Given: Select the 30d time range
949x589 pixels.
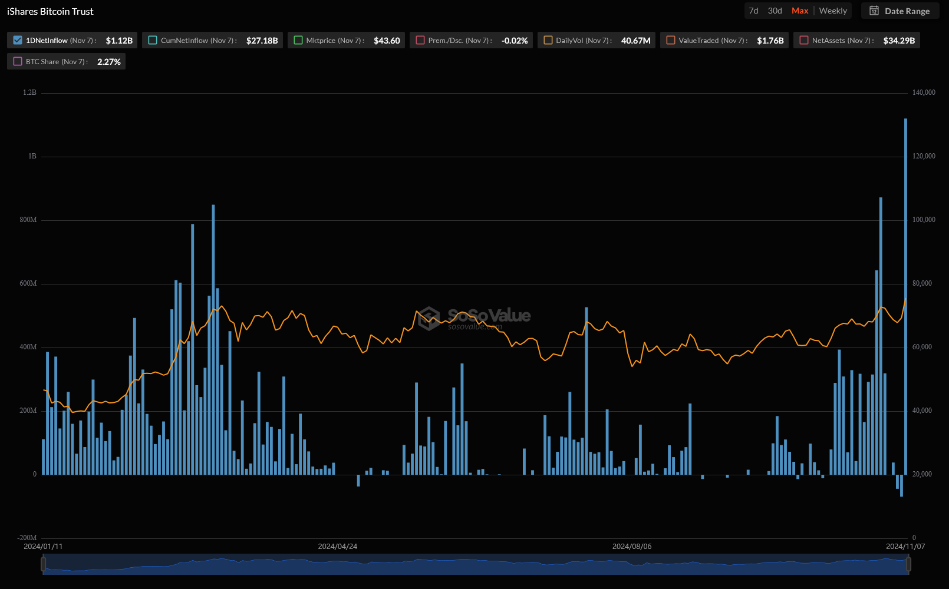Looking at the screenshot, I should coord(775,11).
